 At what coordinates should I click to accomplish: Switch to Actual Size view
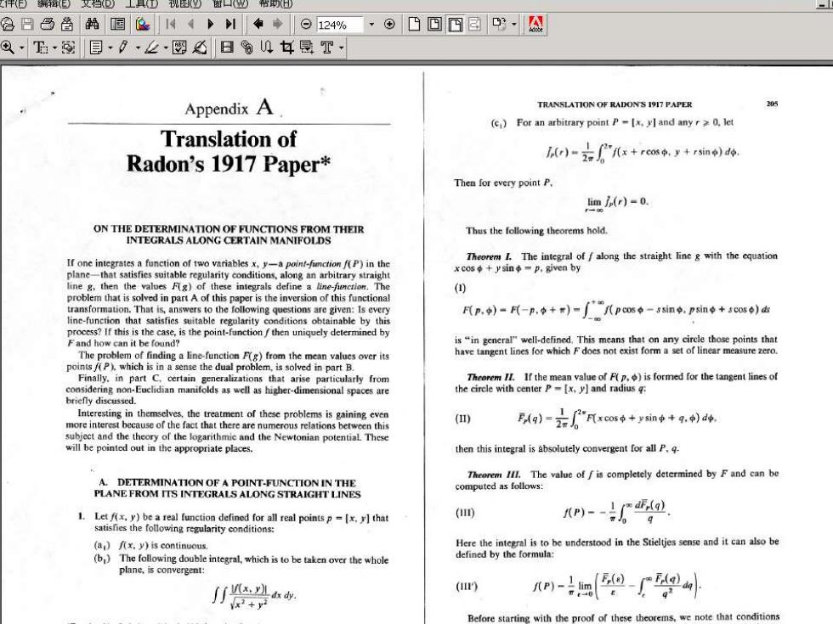(x=414, y=24)
